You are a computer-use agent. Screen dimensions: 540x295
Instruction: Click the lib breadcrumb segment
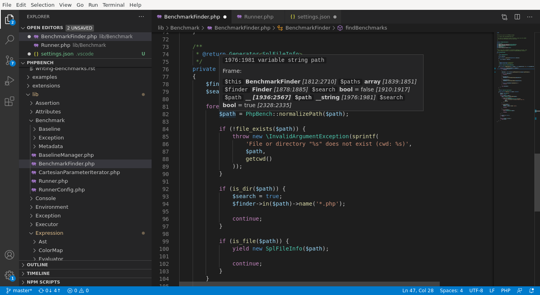coord(161,28)
